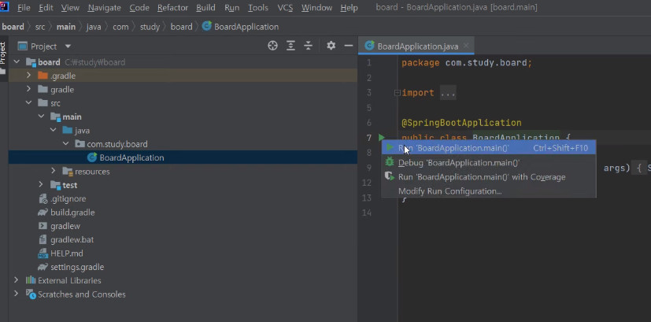The width and height of the screenshot is (651, 322).
Task: Click the gradlew script file icon
Action: click(x=43, y=226)
